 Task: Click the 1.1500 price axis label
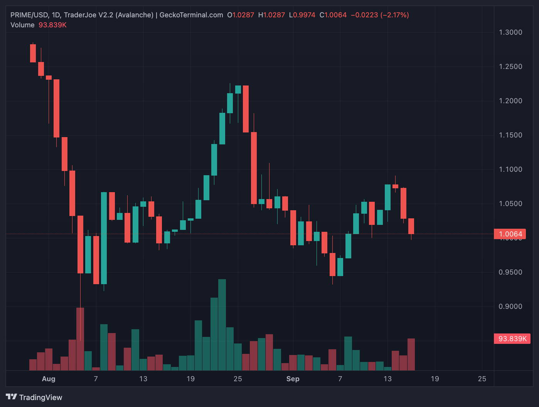coord(510,135)
